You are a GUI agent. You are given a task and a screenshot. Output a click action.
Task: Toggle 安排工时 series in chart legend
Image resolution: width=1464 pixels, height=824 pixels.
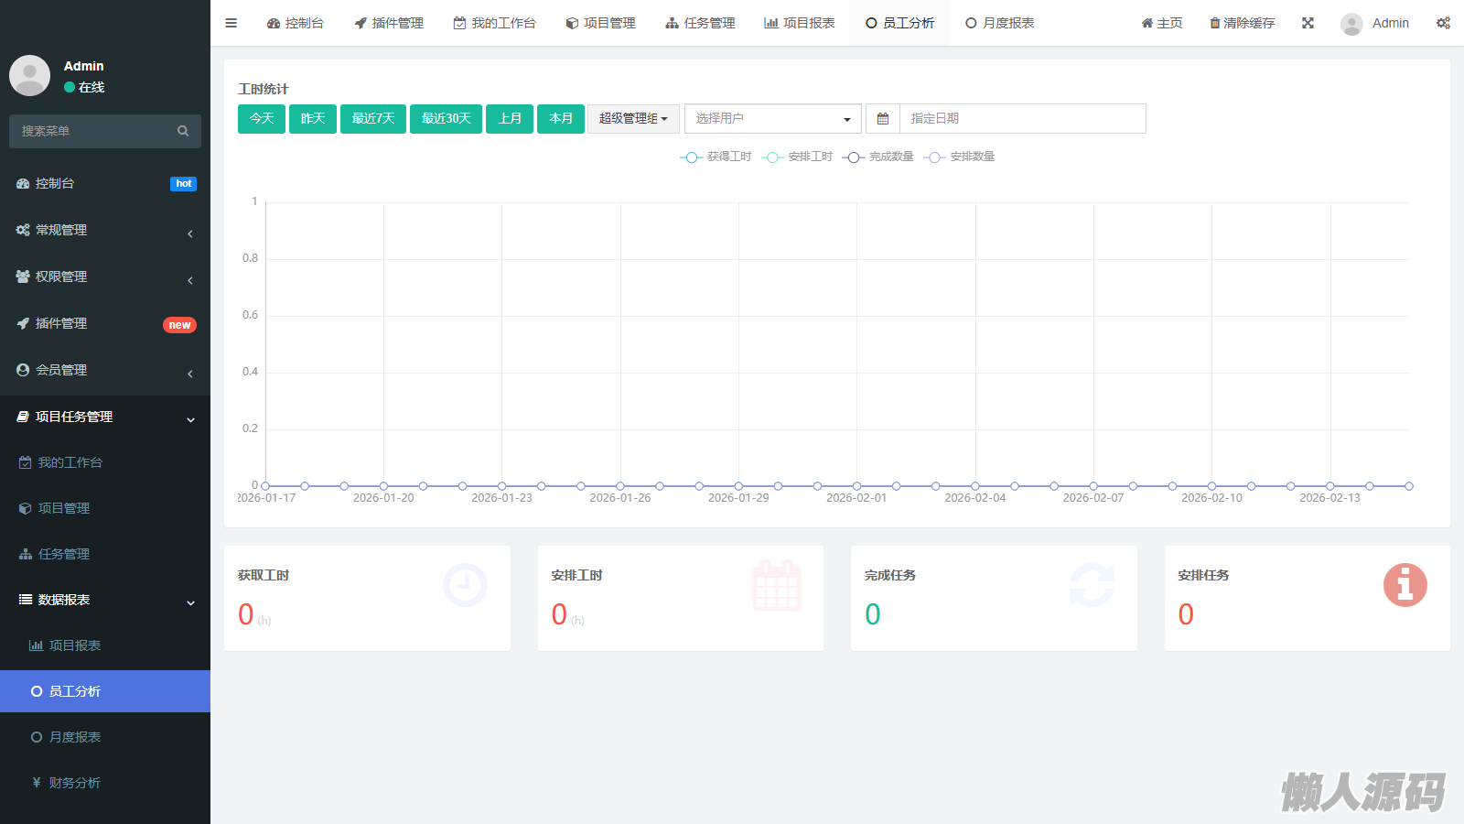[x=797, y=157]
